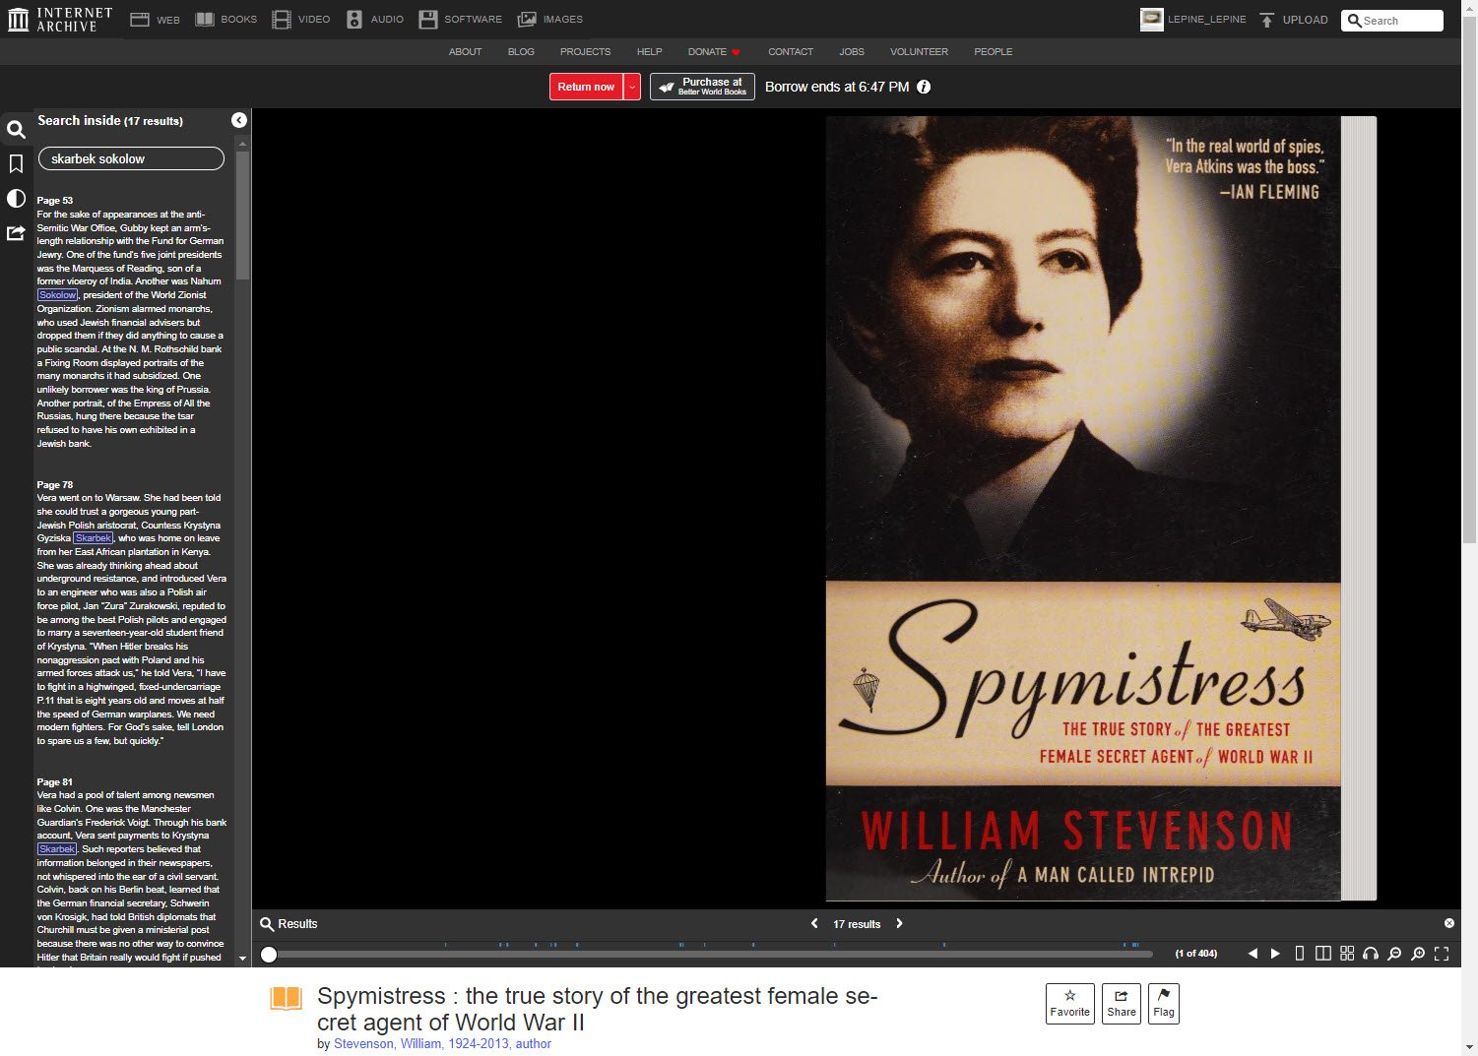
Task: Click the search results panel scrollbar
Action: [x=242, y=217]
